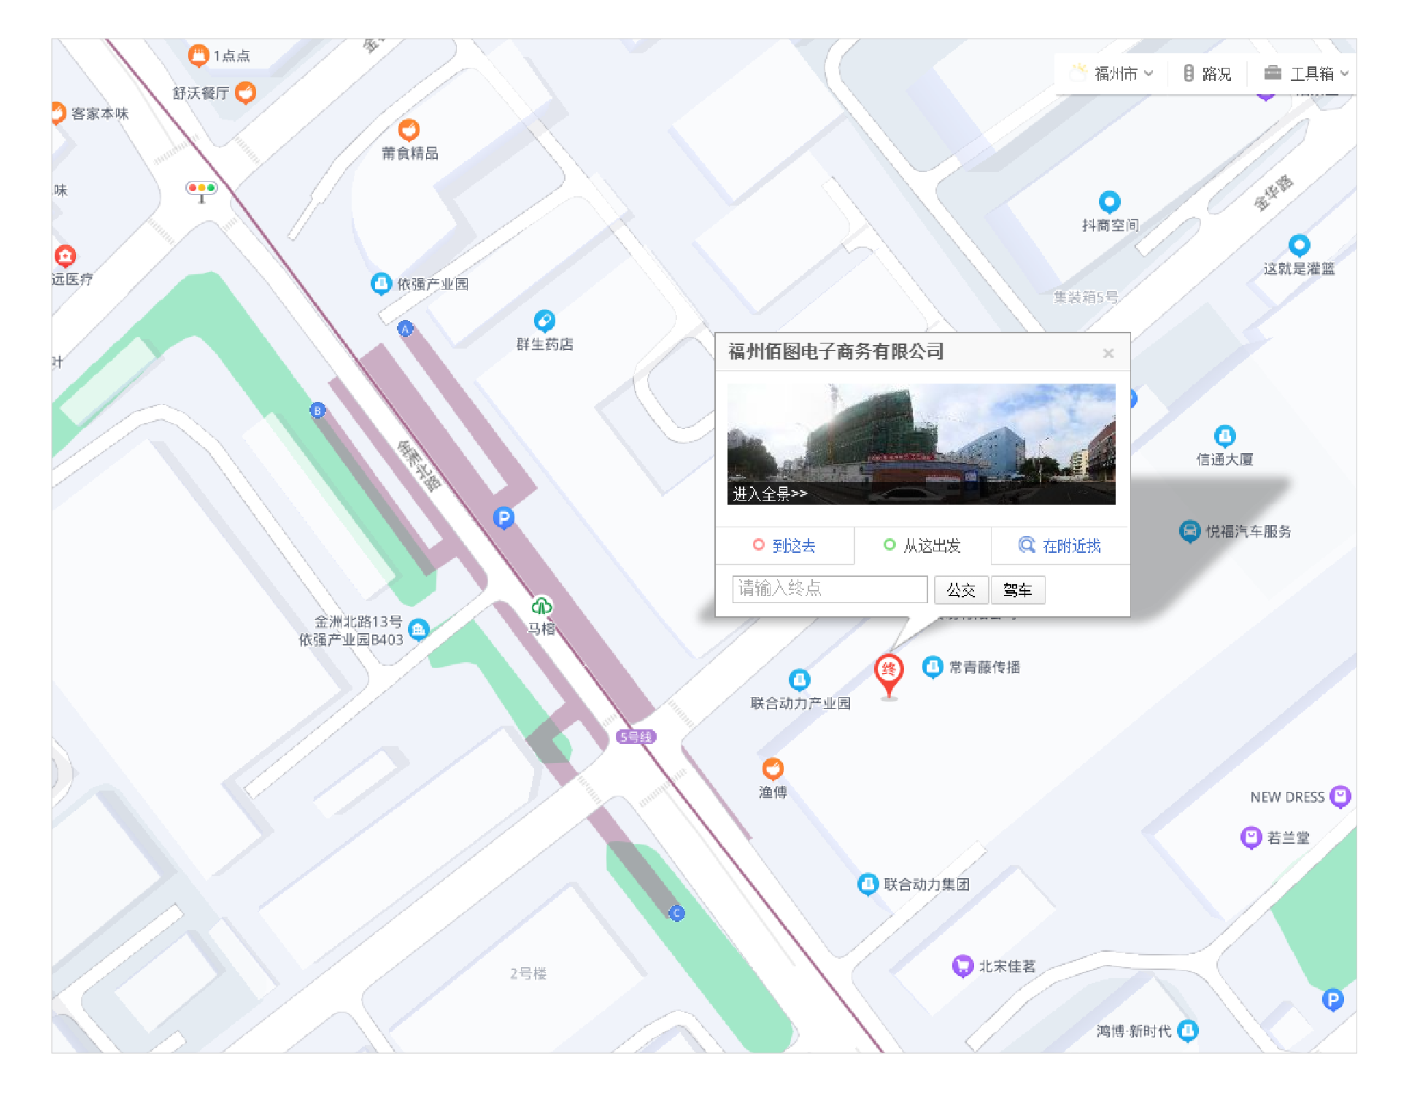This screenshot has height=1094, width=1401.
Task: Select subway exit C marker
Action: click(676, 912)
